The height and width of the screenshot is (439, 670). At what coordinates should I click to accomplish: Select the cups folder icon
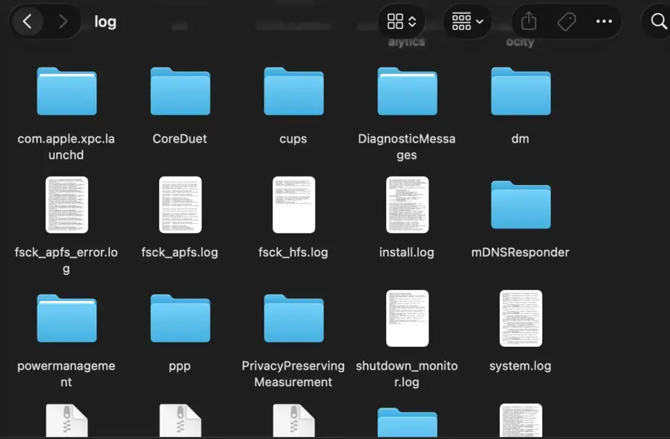293,92
